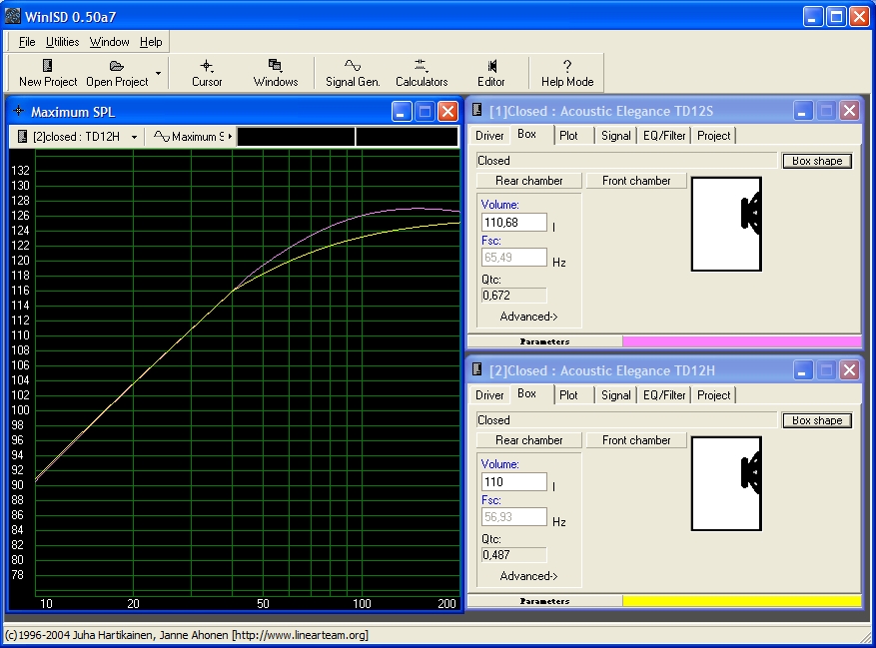The height and width of the screenshot is (648, 876).
Task: Close the TD12H project window
Action: (x=849, y=369)
